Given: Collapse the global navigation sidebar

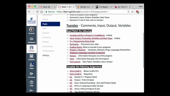Looking at the screenshot, I should pyautogui.click(x=31, y=90).
